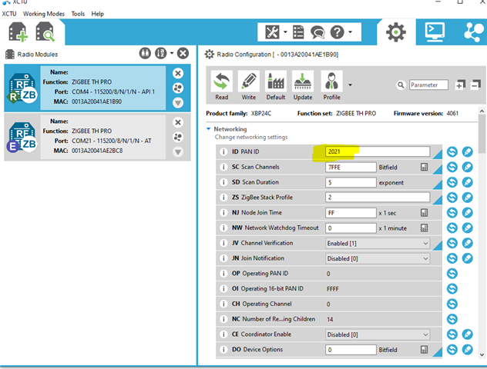Open Node Join Time calculator icon
This screenshot has height=369, width=487.
click(x=424, y=213)
